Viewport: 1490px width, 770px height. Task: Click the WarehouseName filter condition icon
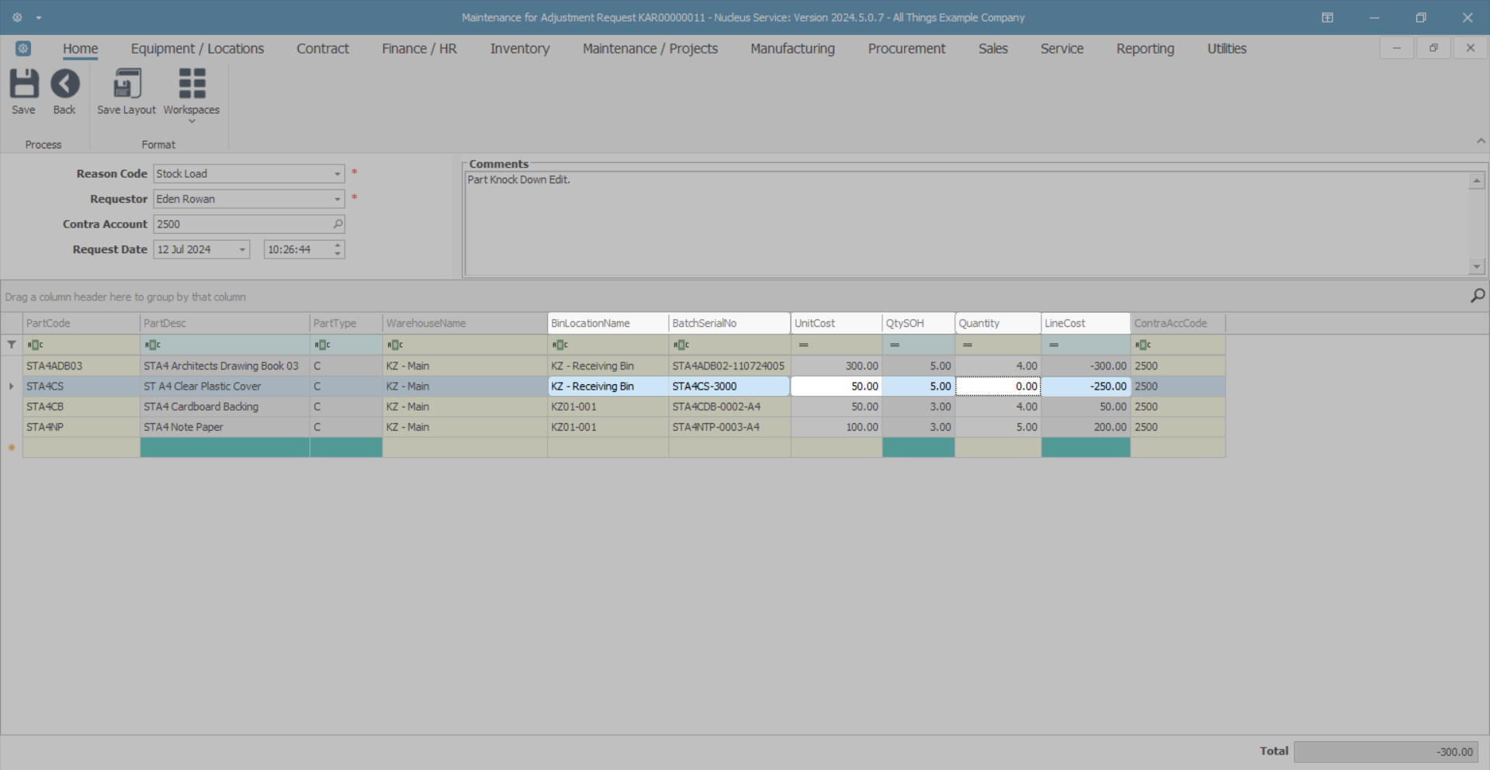click(x=395, y=345)
